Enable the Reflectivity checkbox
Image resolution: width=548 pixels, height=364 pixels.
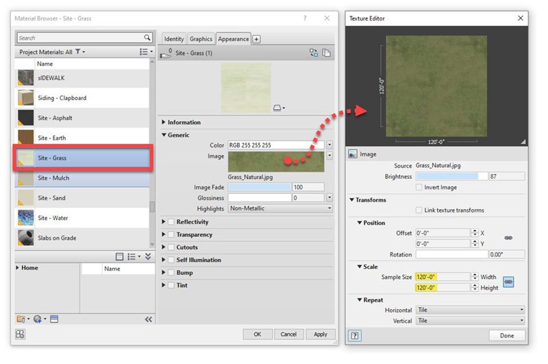171,222
